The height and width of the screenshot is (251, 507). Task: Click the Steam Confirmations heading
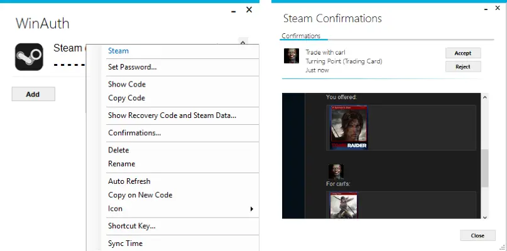(332, 18)
